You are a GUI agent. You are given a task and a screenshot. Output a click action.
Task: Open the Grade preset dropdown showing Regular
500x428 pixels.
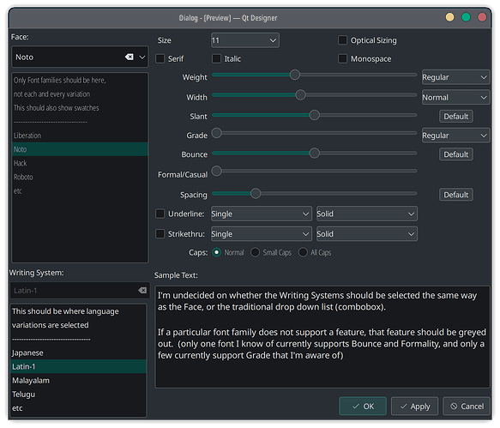click(x=455, y=136)
